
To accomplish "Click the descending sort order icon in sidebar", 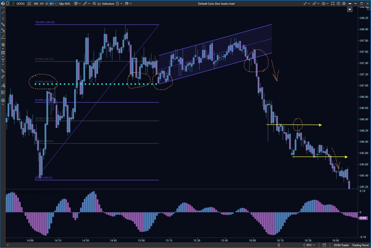I will [3, 76].
